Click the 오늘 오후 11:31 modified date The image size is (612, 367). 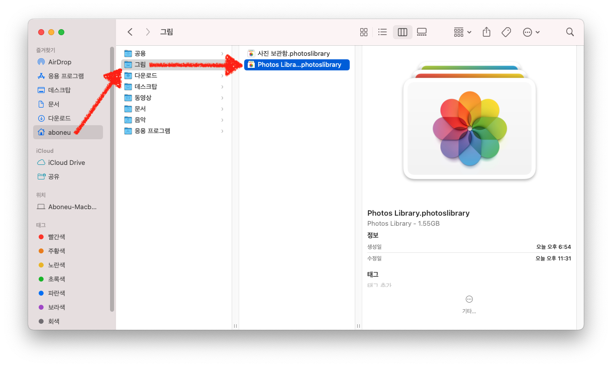[x=553, y=258]
